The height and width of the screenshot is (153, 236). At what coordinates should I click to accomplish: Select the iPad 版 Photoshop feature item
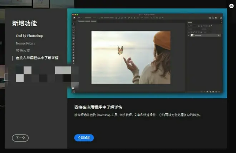point(29,36)
